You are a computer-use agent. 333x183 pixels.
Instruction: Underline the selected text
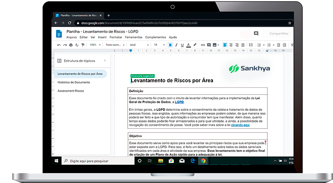(x=182, y=45)
